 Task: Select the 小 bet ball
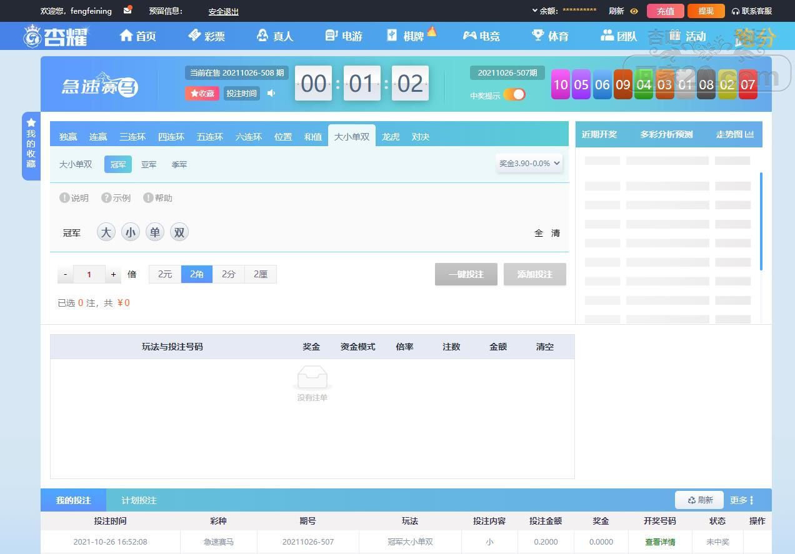[131, 232]
